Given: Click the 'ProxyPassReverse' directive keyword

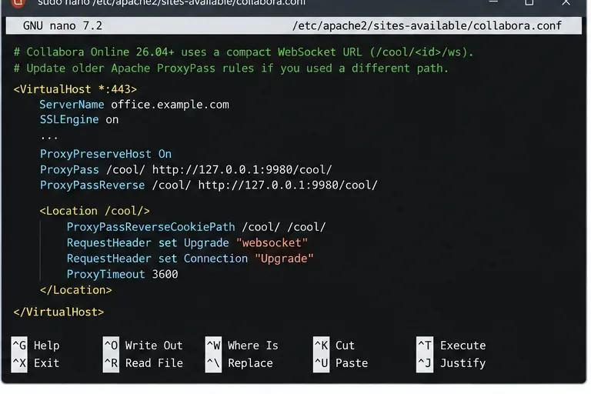Looking at the screenshot, I should pyautogui.click(x=92, y=185).
